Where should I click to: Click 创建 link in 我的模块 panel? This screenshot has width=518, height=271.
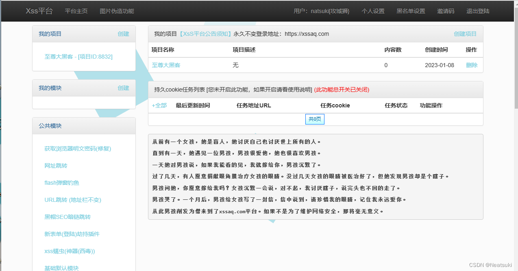(x=123, y=88)
